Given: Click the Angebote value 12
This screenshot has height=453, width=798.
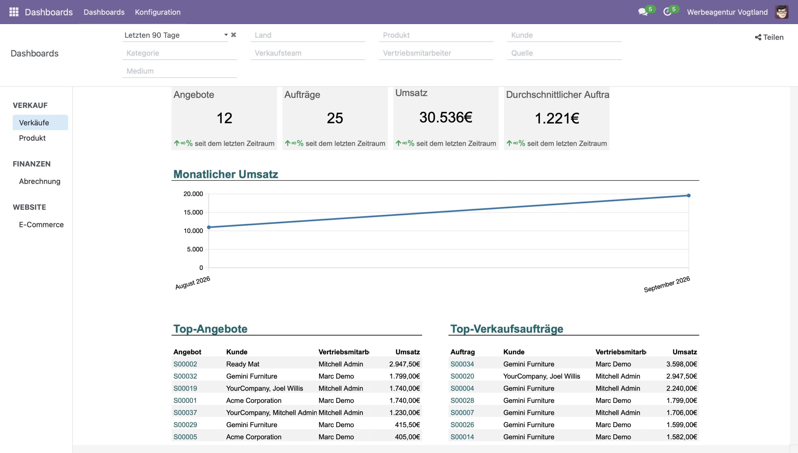Looking at the screenshot, I should click(x=224, y=118).
